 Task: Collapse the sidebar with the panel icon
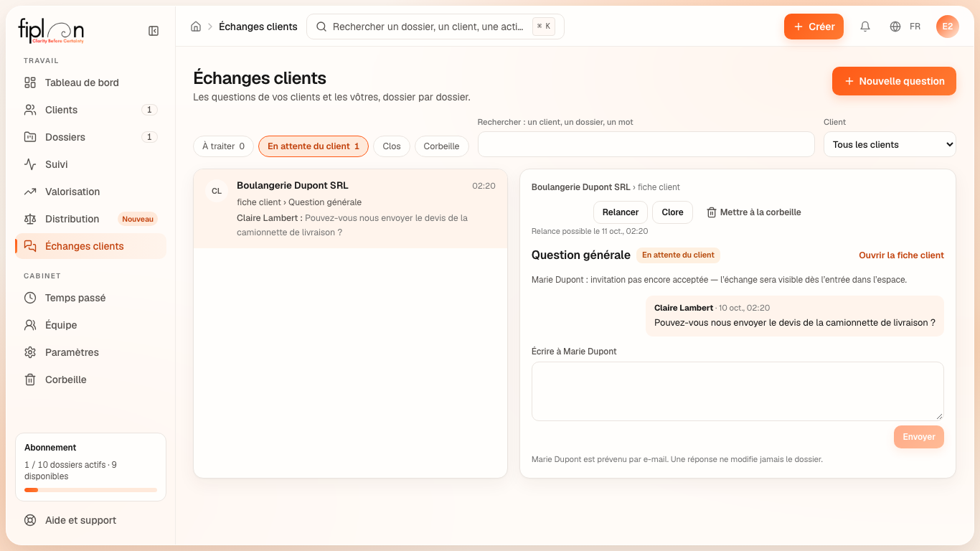pyautogui.click(x=154, y=31)
